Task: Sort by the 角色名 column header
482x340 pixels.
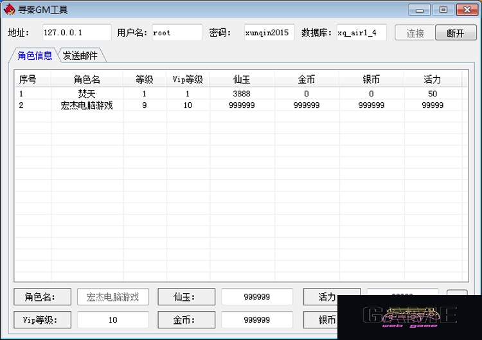Action: coord(87,79)
